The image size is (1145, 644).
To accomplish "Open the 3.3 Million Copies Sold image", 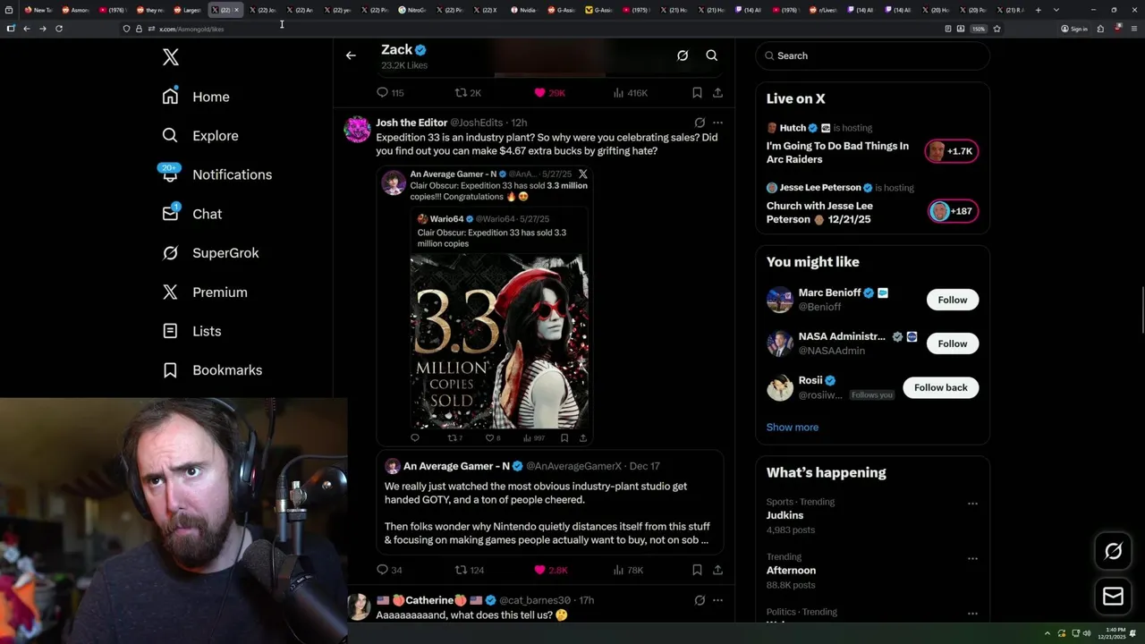I will tap(499, 341).
